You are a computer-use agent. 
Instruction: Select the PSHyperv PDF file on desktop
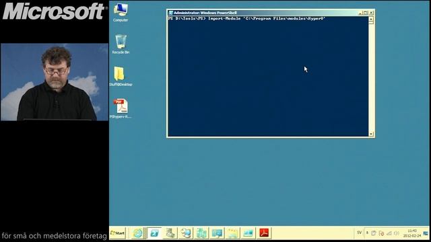(x=121, y=109)
